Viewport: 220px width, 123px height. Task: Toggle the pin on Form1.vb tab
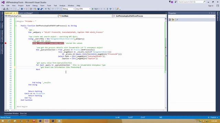click(x=14, y=13)
